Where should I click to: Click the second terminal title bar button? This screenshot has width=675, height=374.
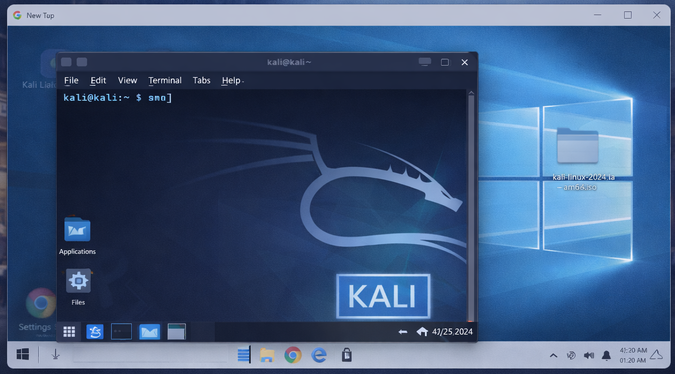click(82, 62)
